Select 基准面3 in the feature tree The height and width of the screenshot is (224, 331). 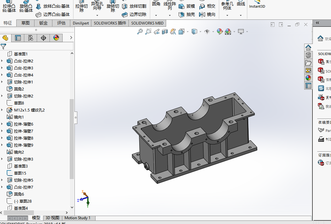(17, 166)
